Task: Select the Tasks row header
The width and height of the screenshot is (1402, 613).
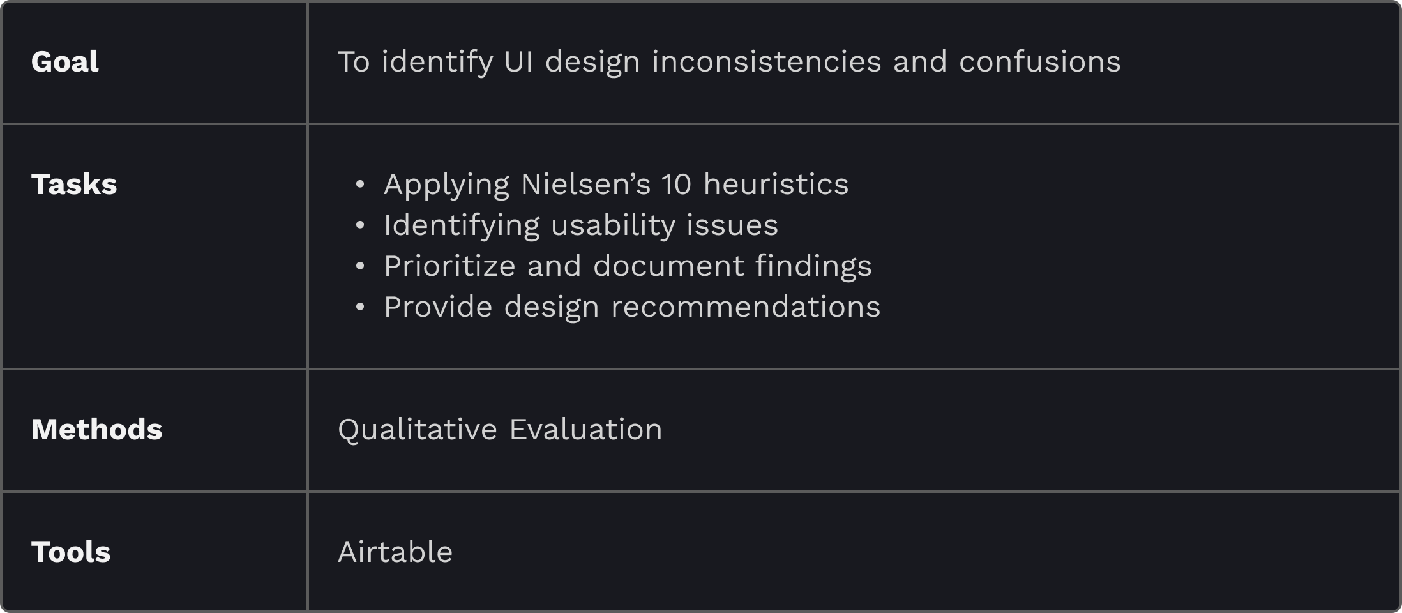Action: 74,185
